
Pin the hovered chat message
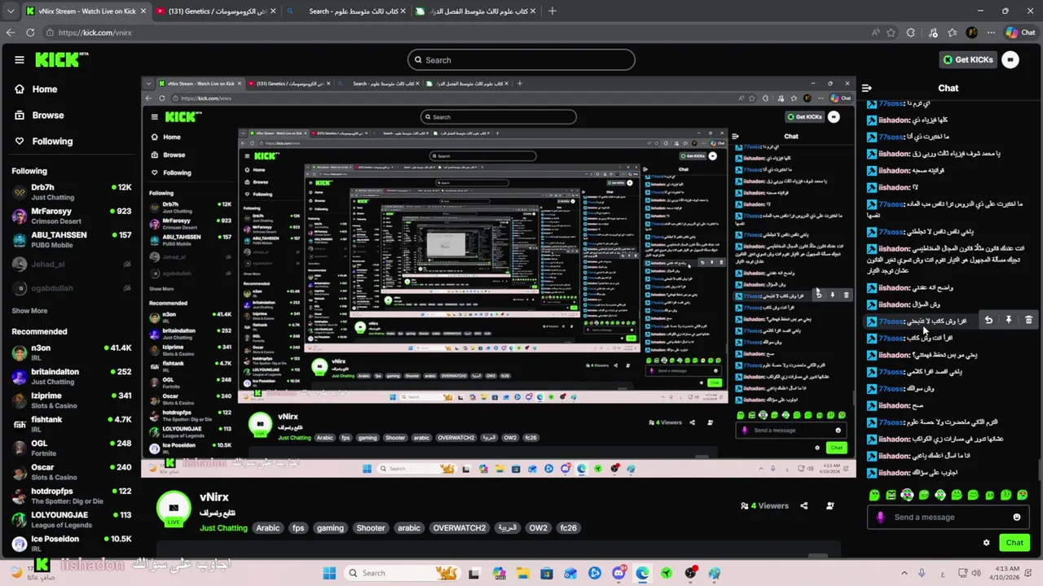pos(1009,321)
